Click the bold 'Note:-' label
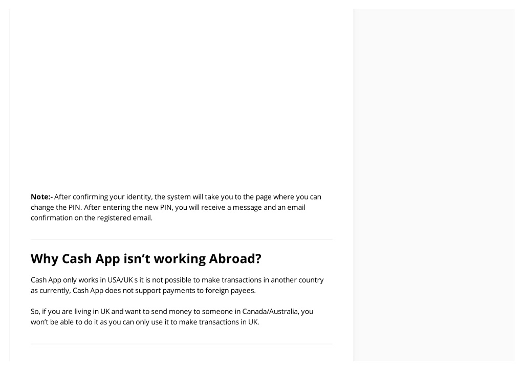524x370 pixels. 42,197
